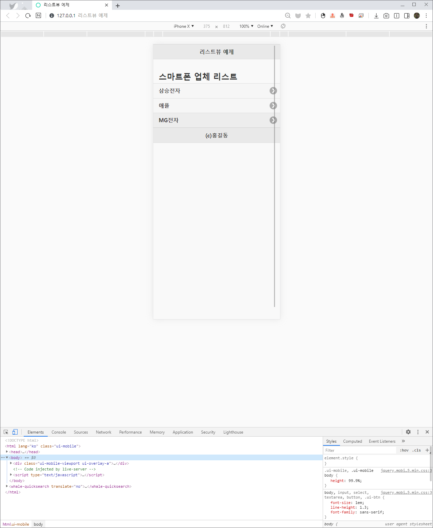Click the 애플 list item
The height and width of the screenshot is (528, 433).
pos(216,106)
